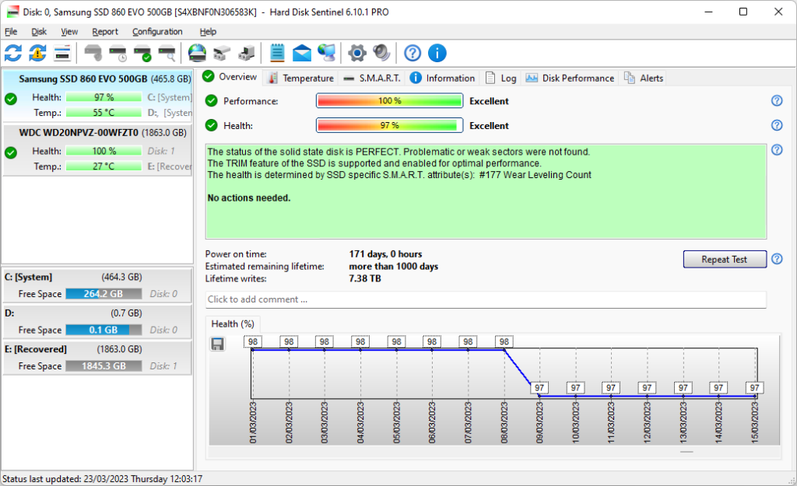This screenshot has width=797, height=486.
Task: Open the File menu
Action: point(11,31)
